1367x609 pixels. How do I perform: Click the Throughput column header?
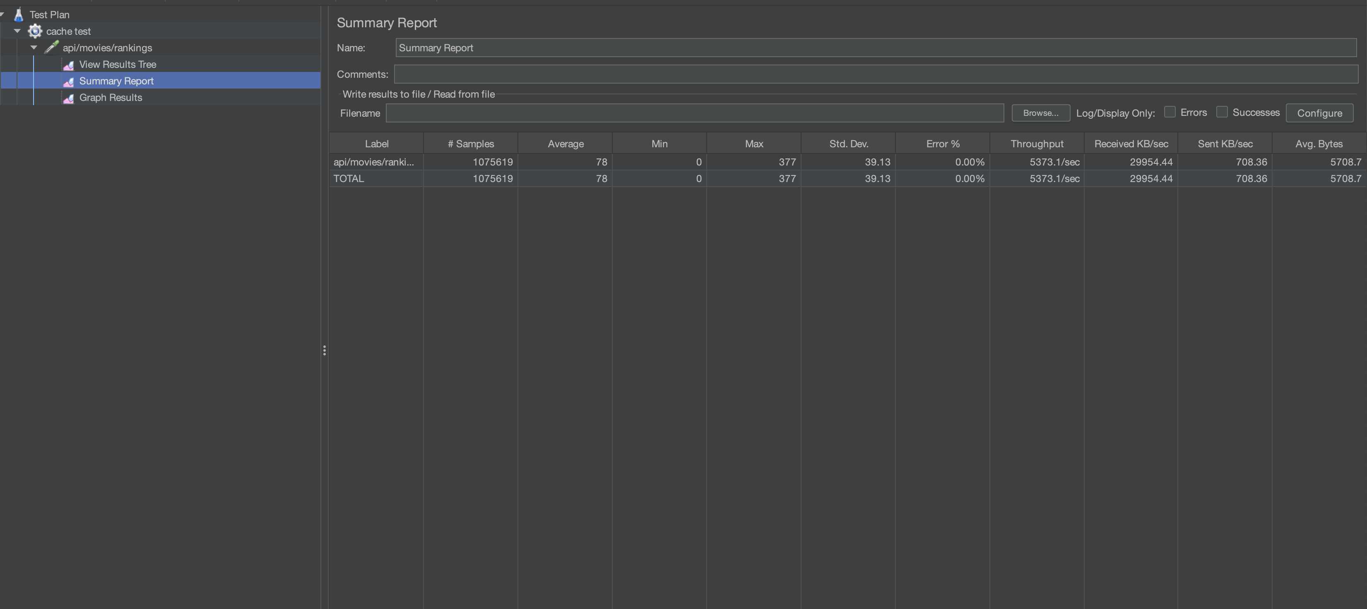coord(1036,144)
